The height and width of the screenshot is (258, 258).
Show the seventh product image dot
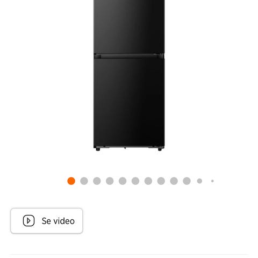(x=148, y=181)
